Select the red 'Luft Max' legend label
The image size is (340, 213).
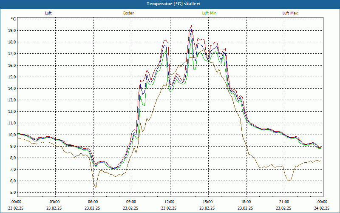click(x=290, y=13)
